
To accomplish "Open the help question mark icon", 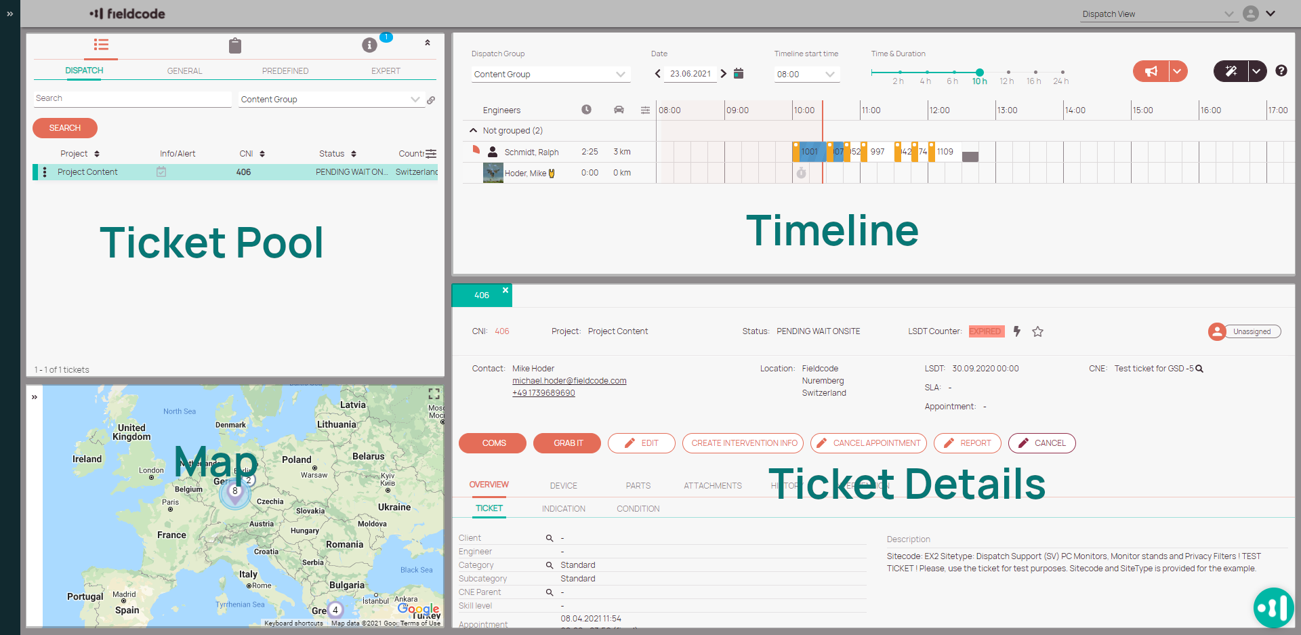I will (1281, 70).
